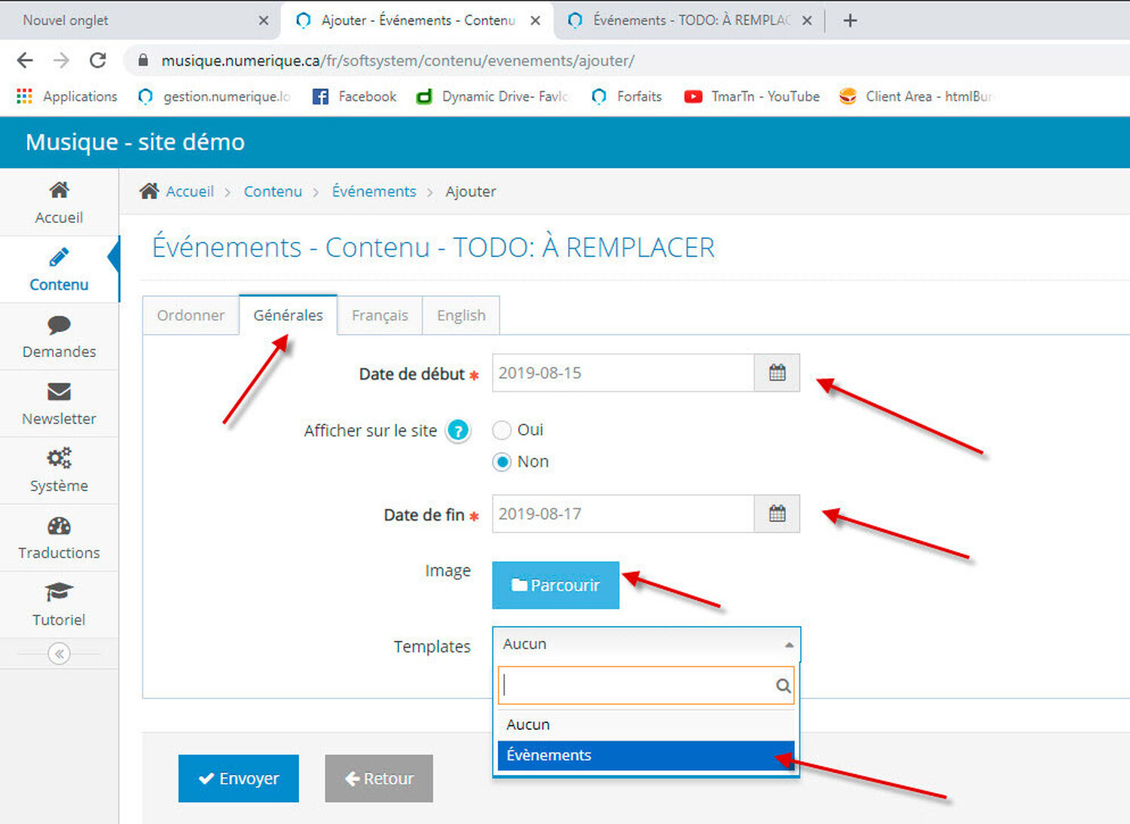Show help tooltip for Afficher sur le site
1130x824 pixels.
tap(457, 431)
